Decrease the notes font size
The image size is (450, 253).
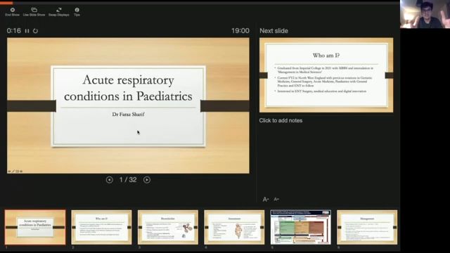tap(276, 199)
